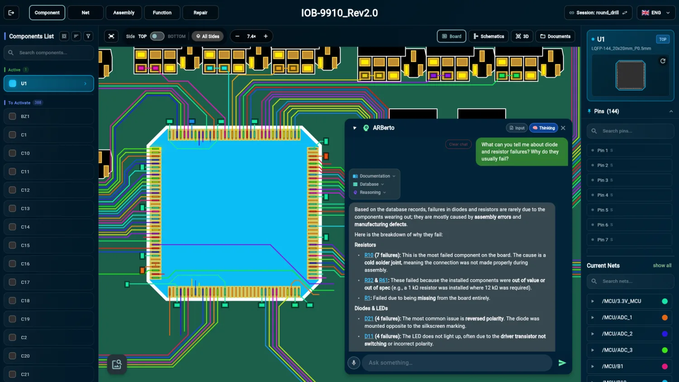Click the search icon in pins search

594,131
